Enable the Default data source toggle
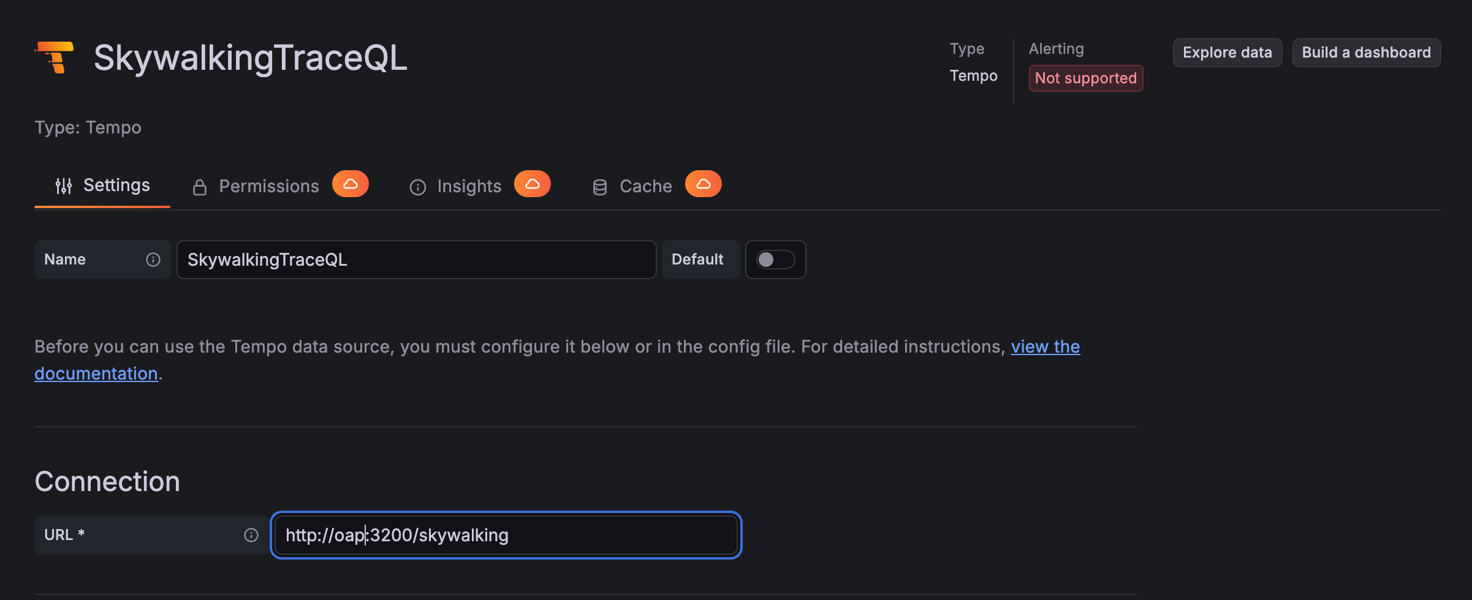 [775, 260]
